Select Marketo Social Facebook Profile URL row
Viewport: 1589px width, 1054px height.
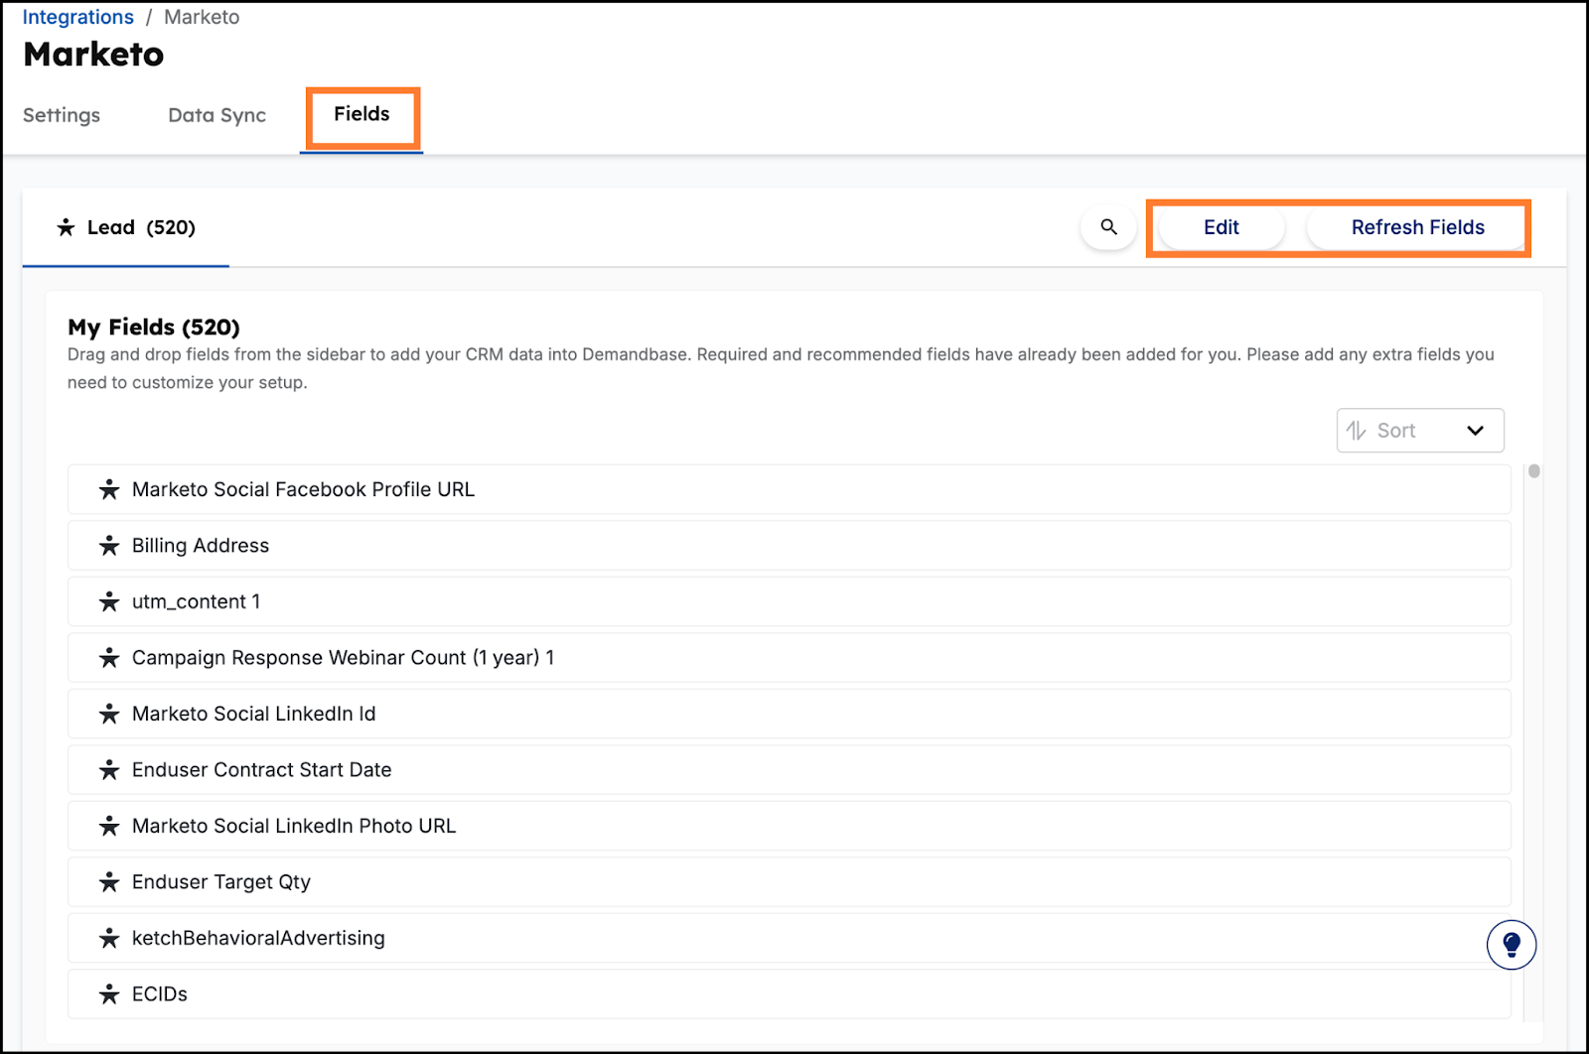790,489
